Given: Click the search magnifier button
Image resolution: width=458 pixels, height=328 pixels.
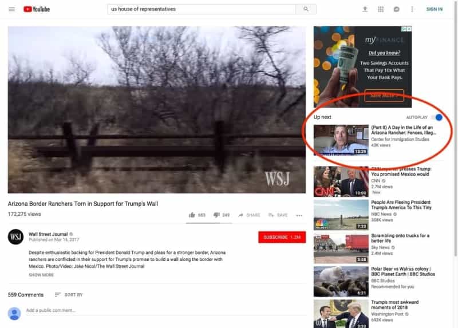Looking at the screenshot, I should [x=306, y=9].
